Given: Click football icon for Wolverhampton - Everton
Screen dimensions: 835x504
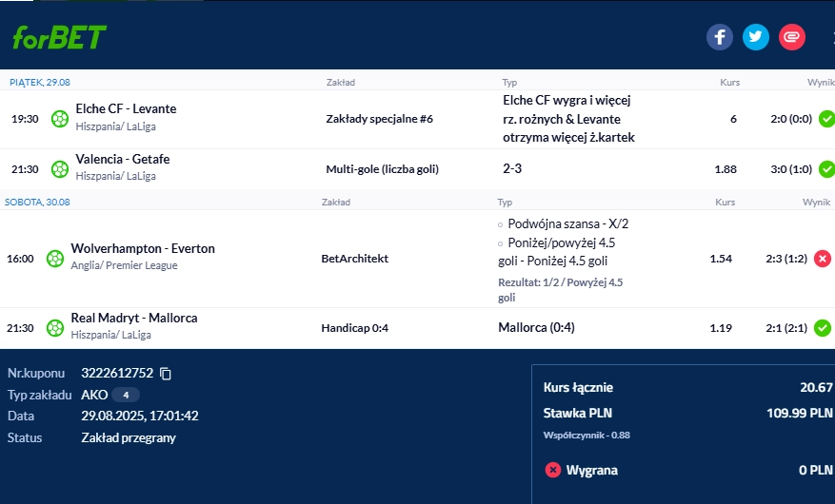Looking at the screenshot, I should (55, 259).
